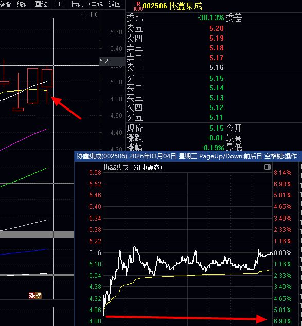Click the diamond icon above the K-line chart
302x326 pixels.
(84, 15)
